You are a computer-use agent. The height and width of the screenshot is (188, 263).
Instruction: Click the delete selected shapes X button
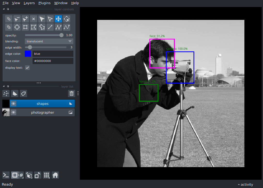click(x=33, y=19)
